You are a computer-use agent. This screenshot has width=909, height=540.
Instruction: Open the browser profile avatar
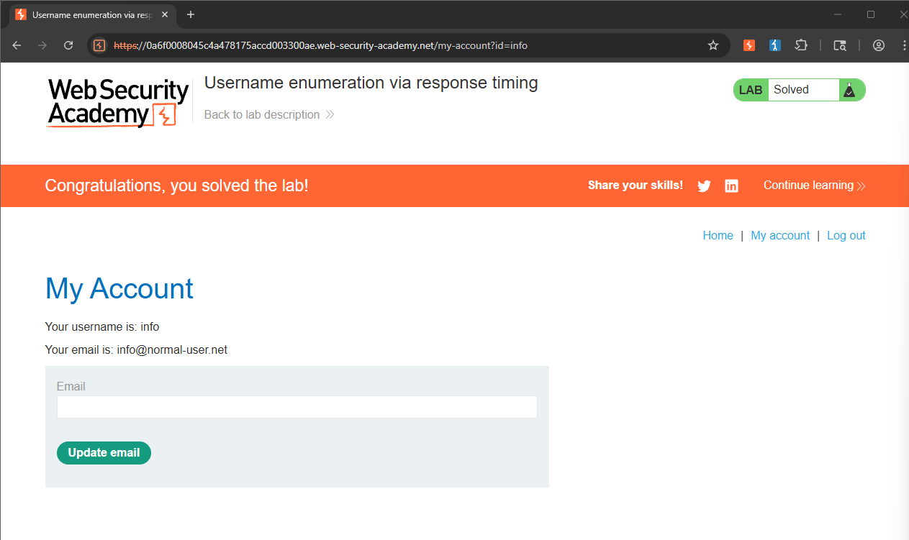(878, 45)
